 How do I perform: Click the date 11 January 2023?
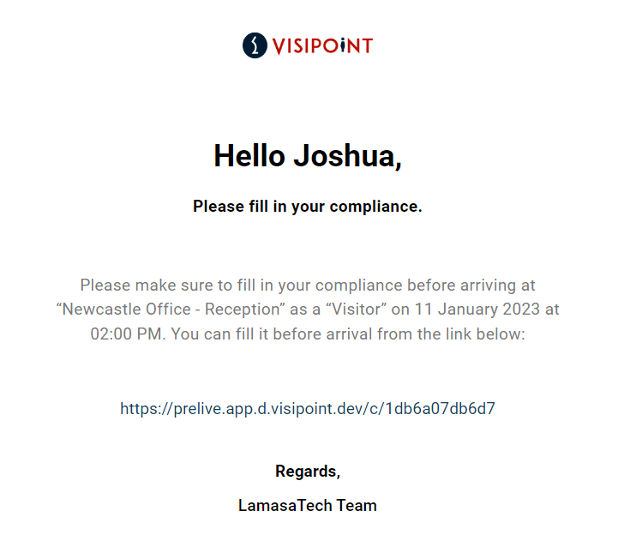point(477,310)
